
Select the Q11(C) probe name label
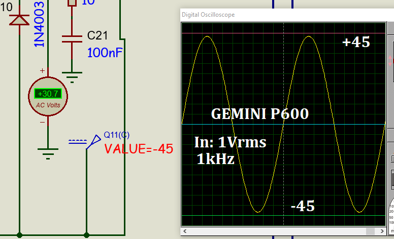click(x=116, y=135)
